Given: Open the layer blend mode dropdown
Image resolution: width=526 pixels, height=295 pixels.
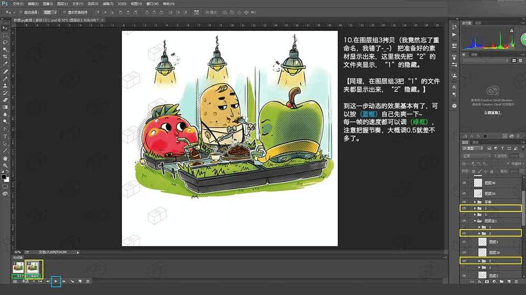Looking at the screenshot, I should point(477,156).
